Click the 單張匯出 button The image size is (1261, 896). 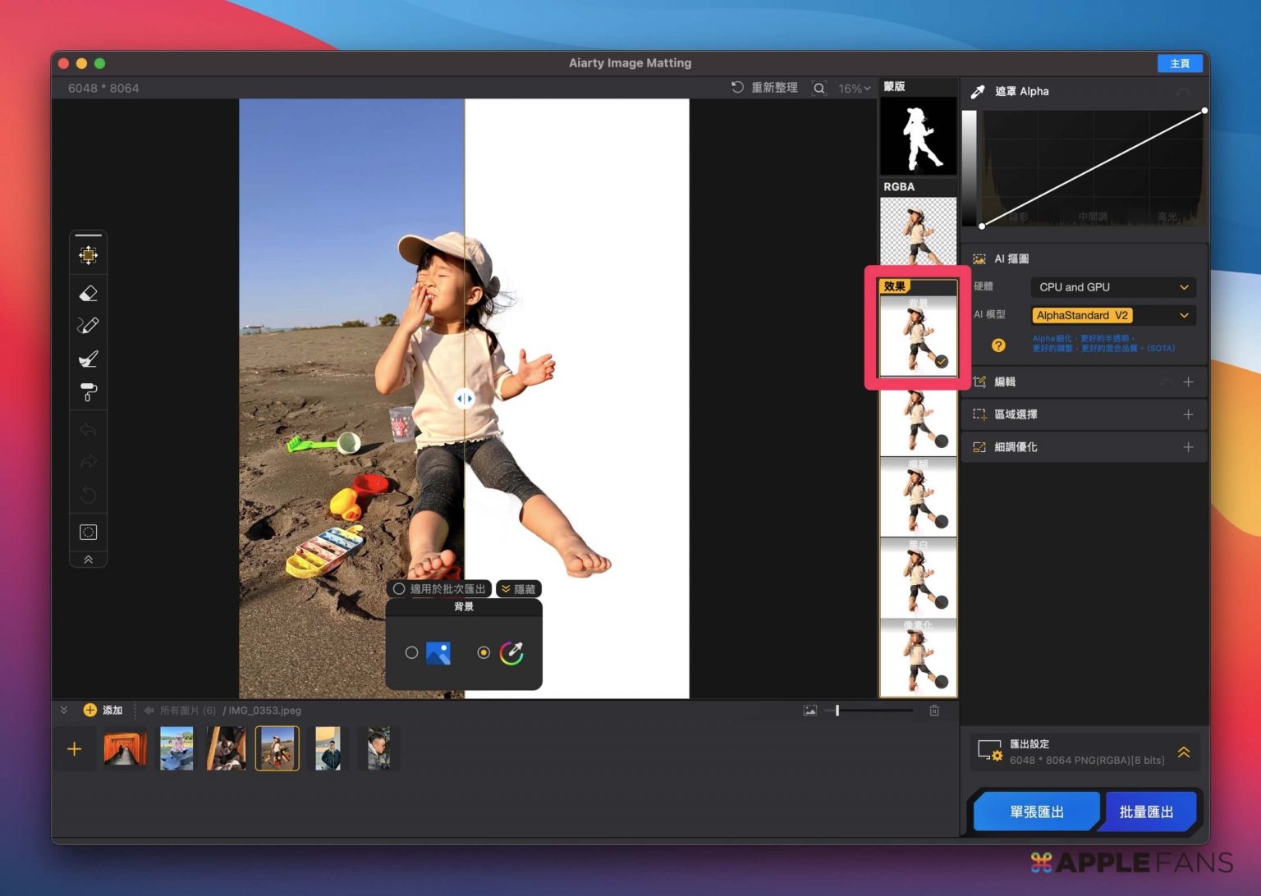(x=1036, y=811)
